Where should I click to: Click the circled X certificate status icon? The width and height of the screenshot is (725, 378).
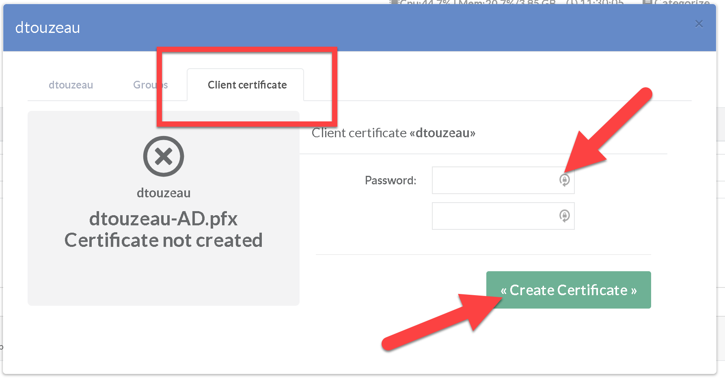[164, 156]
